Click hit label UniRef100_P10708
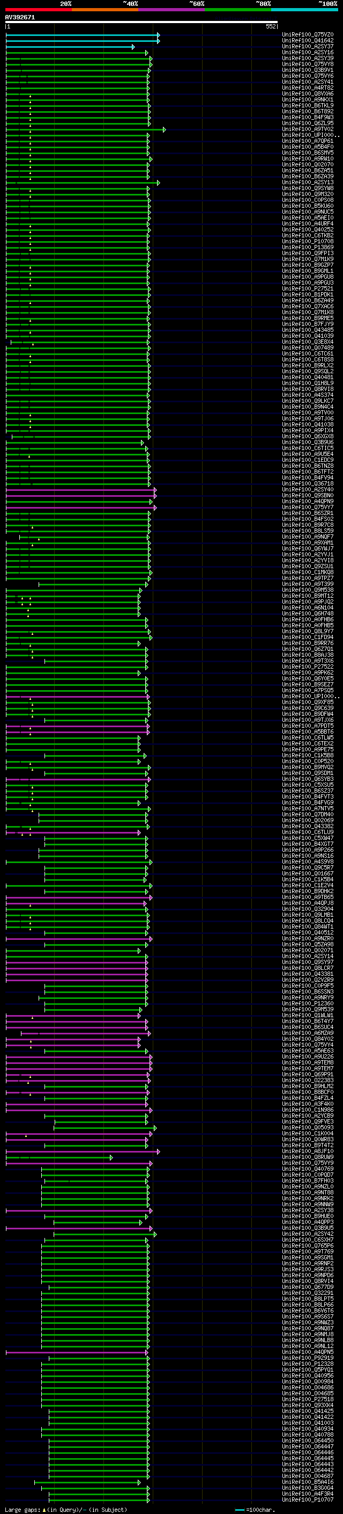The image size is (343, 1514). [308, 242]
